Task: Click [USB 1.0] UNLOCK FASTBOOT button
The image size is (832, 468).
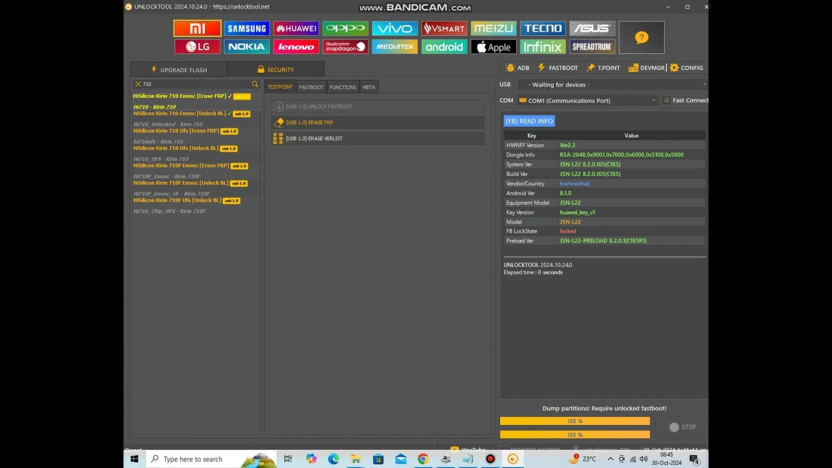Action: coord(378,107)
